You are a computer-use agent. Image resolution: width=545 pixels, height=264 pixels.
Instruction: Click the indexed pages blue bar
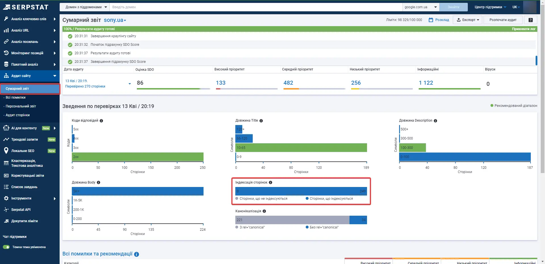pos(301,191)
